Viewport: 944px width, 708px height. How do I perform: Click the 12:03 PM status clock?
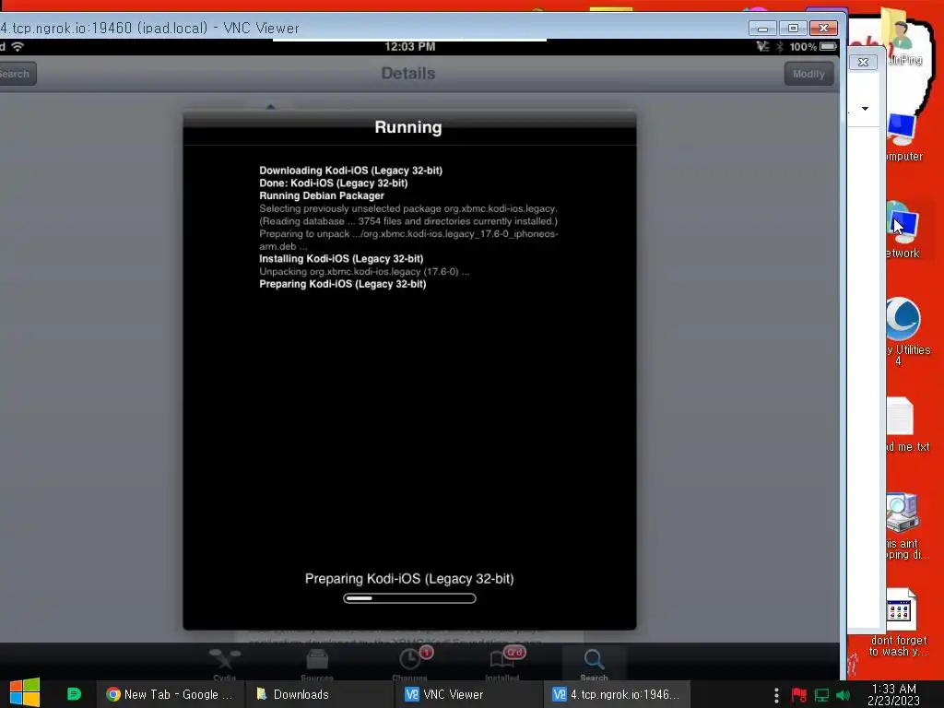(x=410, y=46)
